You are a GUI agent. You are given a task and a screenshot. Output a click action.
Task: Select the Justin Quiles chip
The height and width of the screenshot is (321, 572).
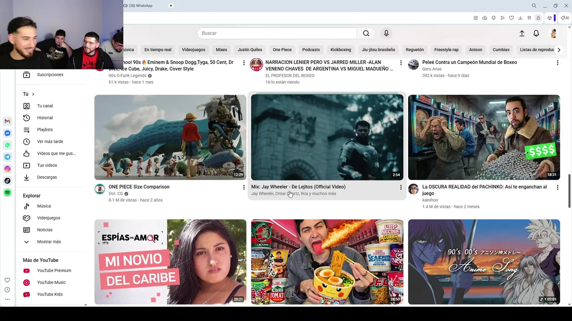pos(250,50)
